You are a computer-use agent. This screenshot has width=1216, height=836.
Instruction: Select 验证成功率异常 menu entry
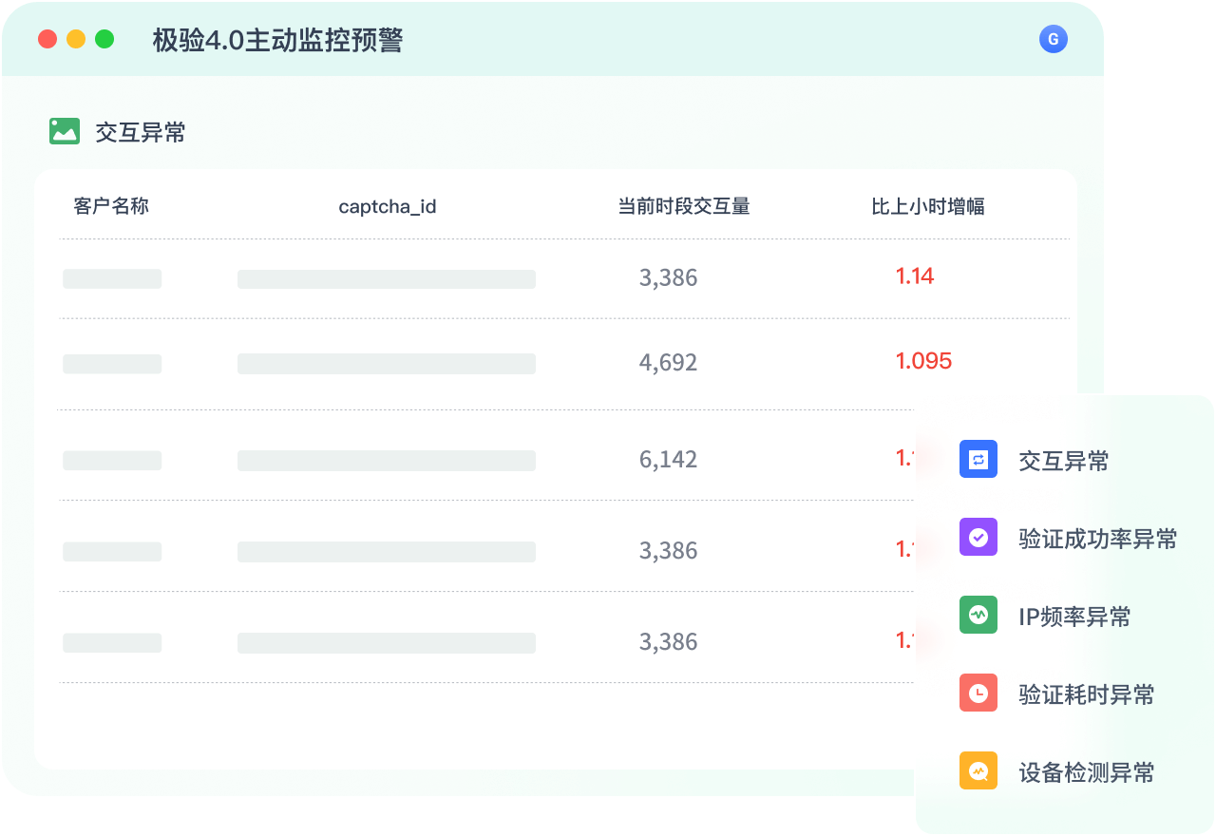(1098, 540)
